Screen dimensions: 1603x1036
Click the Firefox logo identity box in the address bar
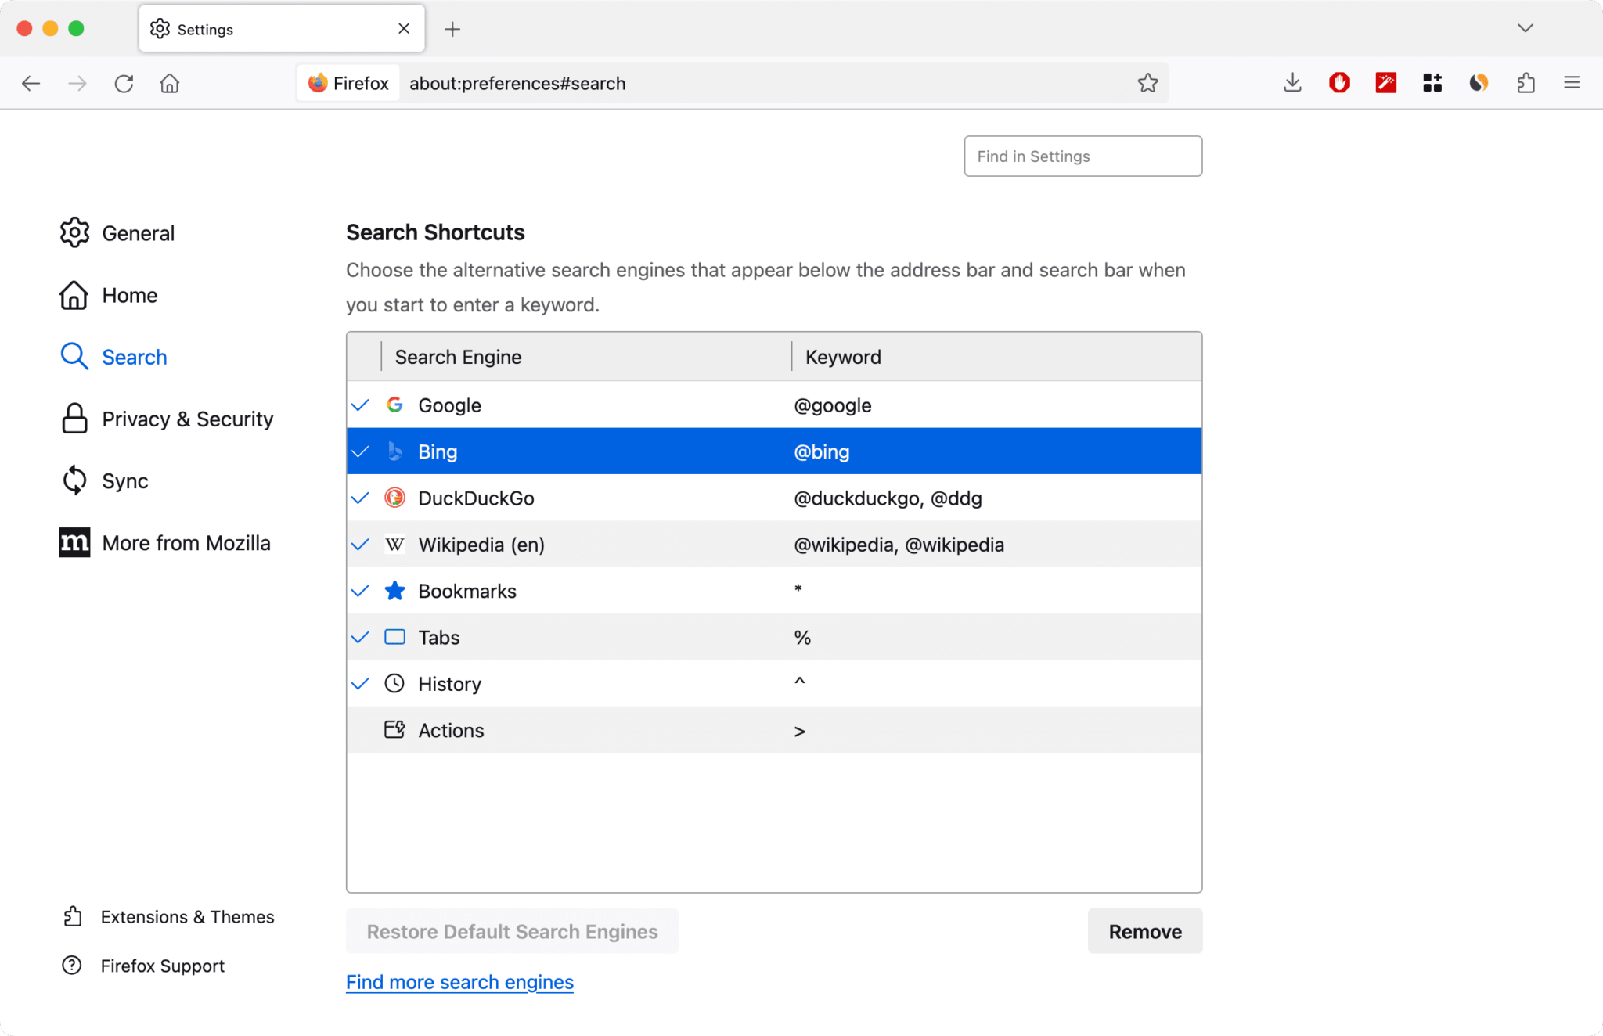[349, 83]
